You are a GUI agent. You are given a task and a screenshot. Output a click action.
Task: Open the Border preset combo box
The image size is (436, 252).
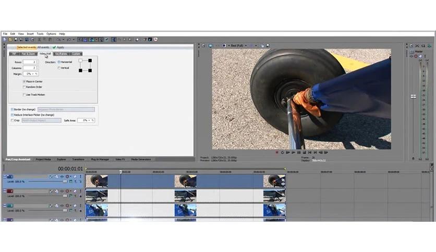tap(66, 109)
